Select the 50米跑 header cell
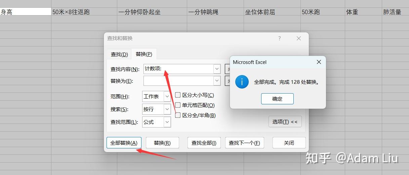 pyautogui.click(x=323, y=12)
